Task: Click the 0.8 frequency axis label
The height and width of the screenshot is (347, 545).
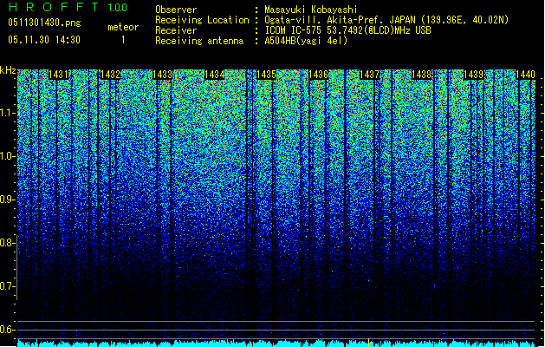Action: (x=7, y=243)
